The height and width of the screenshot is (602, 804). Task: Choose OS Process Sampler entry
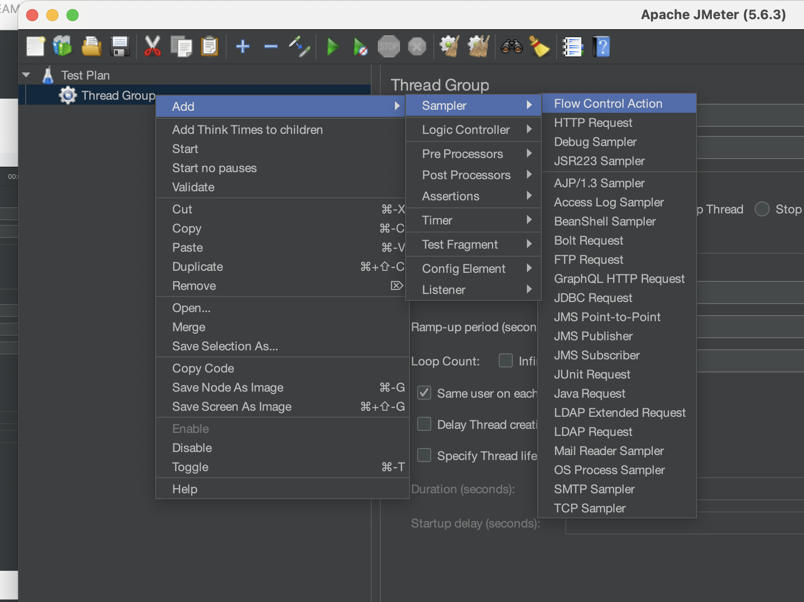click(617, 470)
